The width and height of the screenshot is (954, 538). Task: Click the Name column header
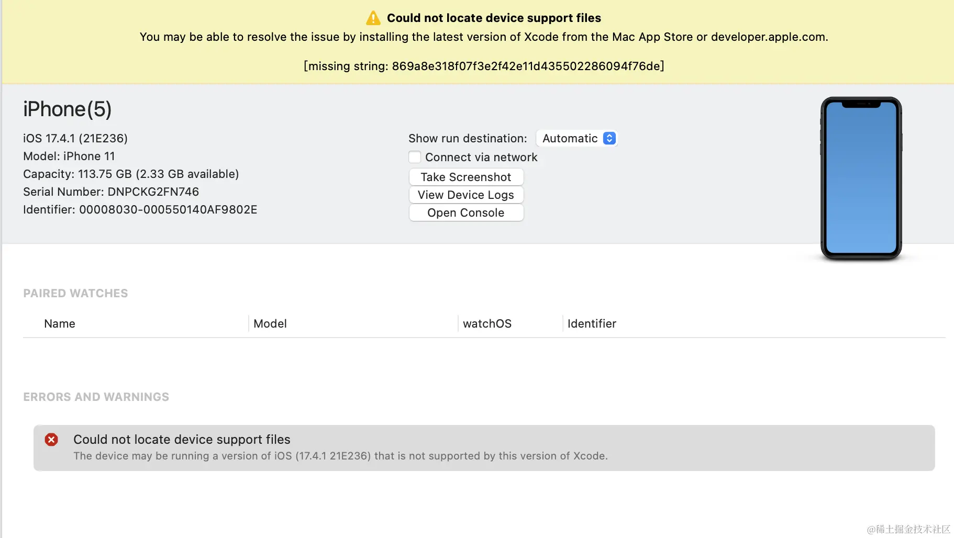point(60,323)
